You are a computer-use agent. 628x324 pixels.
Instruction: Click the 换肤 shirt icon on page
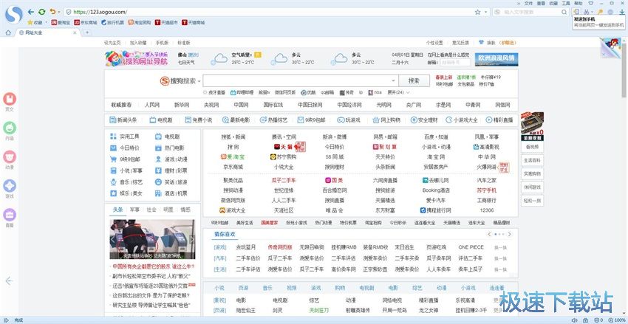(481, 42)
